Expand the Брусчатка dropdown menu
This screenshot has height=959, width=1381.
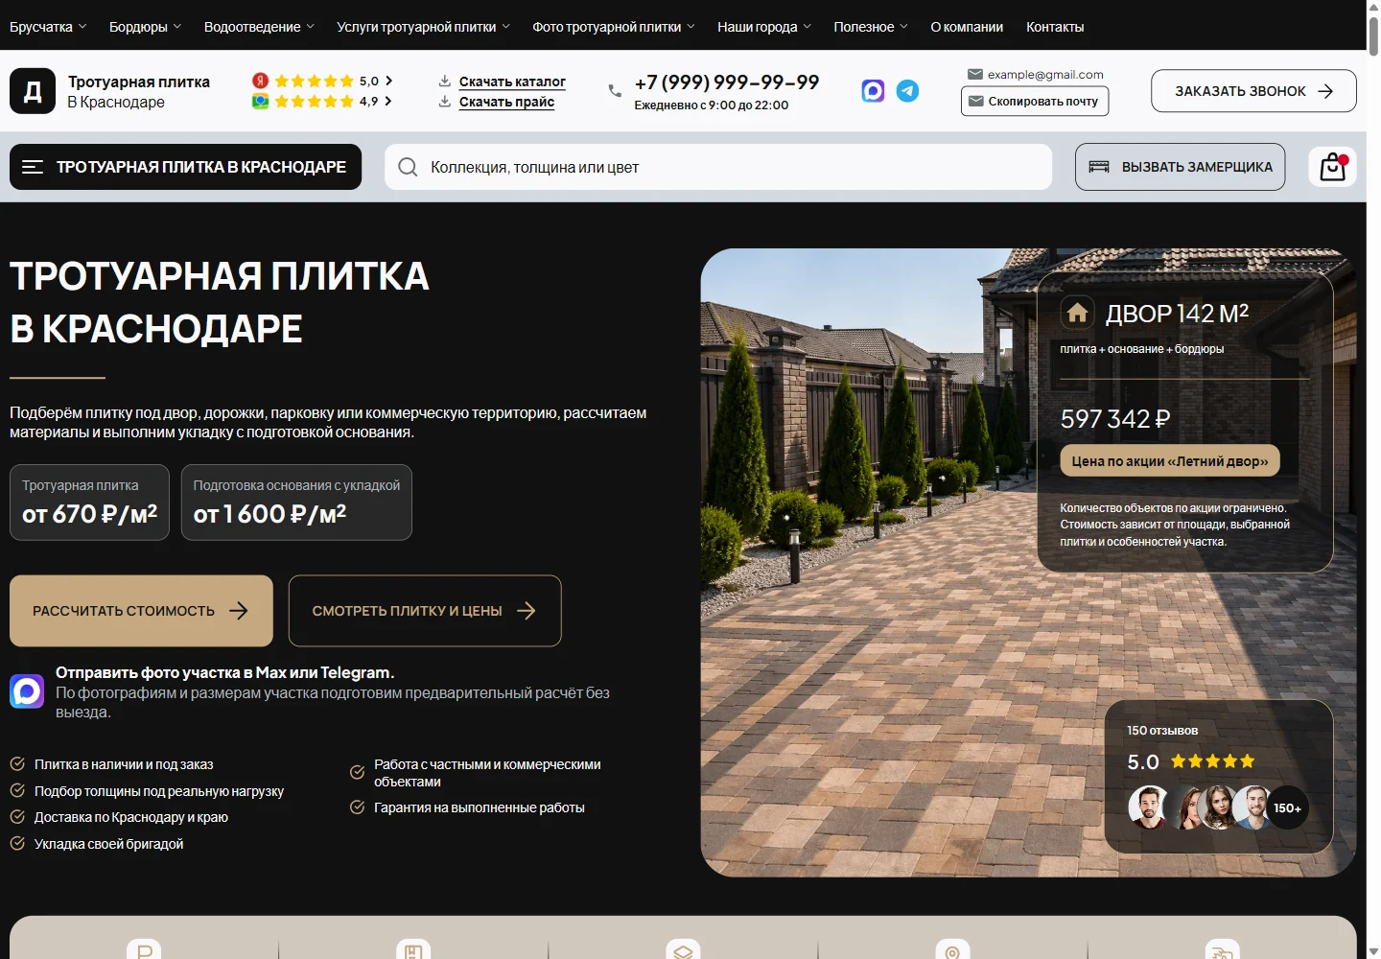coord(48,27)
